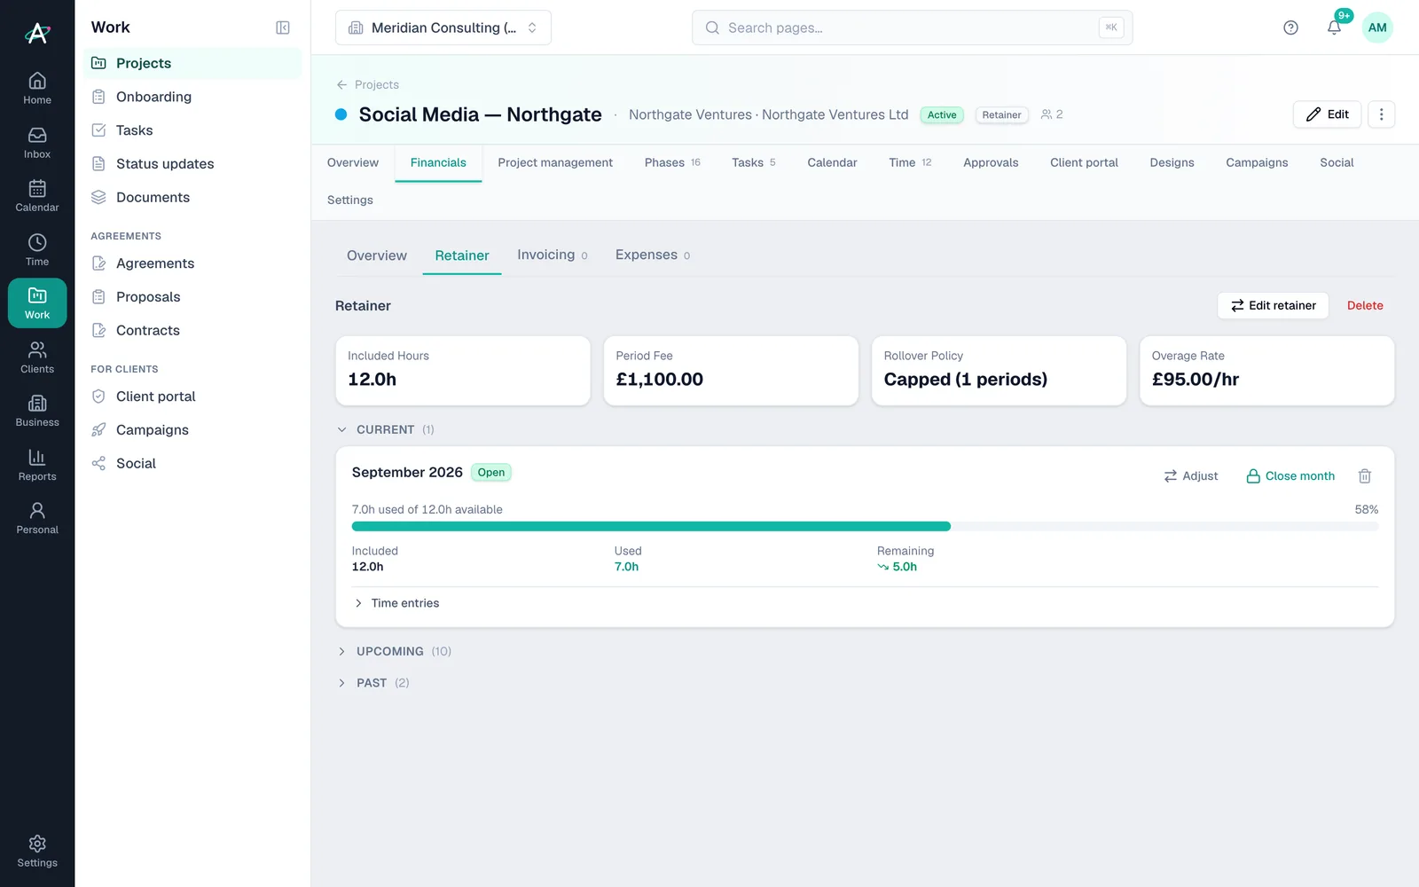Image resolution: width=1419 pixels, height=887 pixels.
Task: Focus the Search pages field
Action: click(x=912, y=27)
